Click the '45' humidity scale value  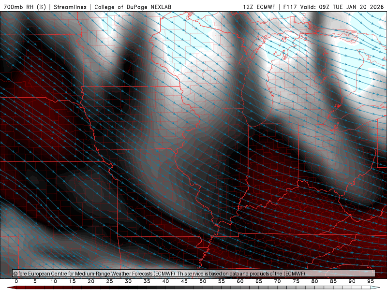(x=184, y=281)
